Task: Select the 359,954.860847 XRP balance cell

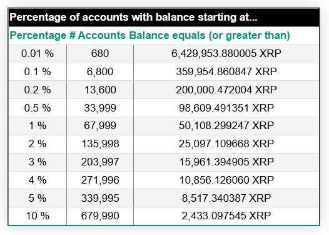Action: point(226,71)
